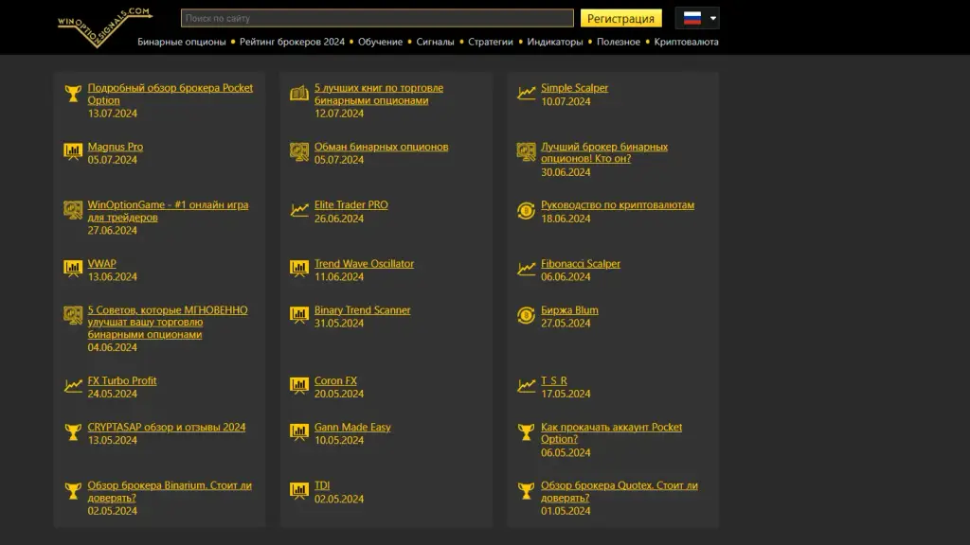Click the coin icon beside Биржа Blum
Viewport: 970px width, 545px height.
(527, 316)
